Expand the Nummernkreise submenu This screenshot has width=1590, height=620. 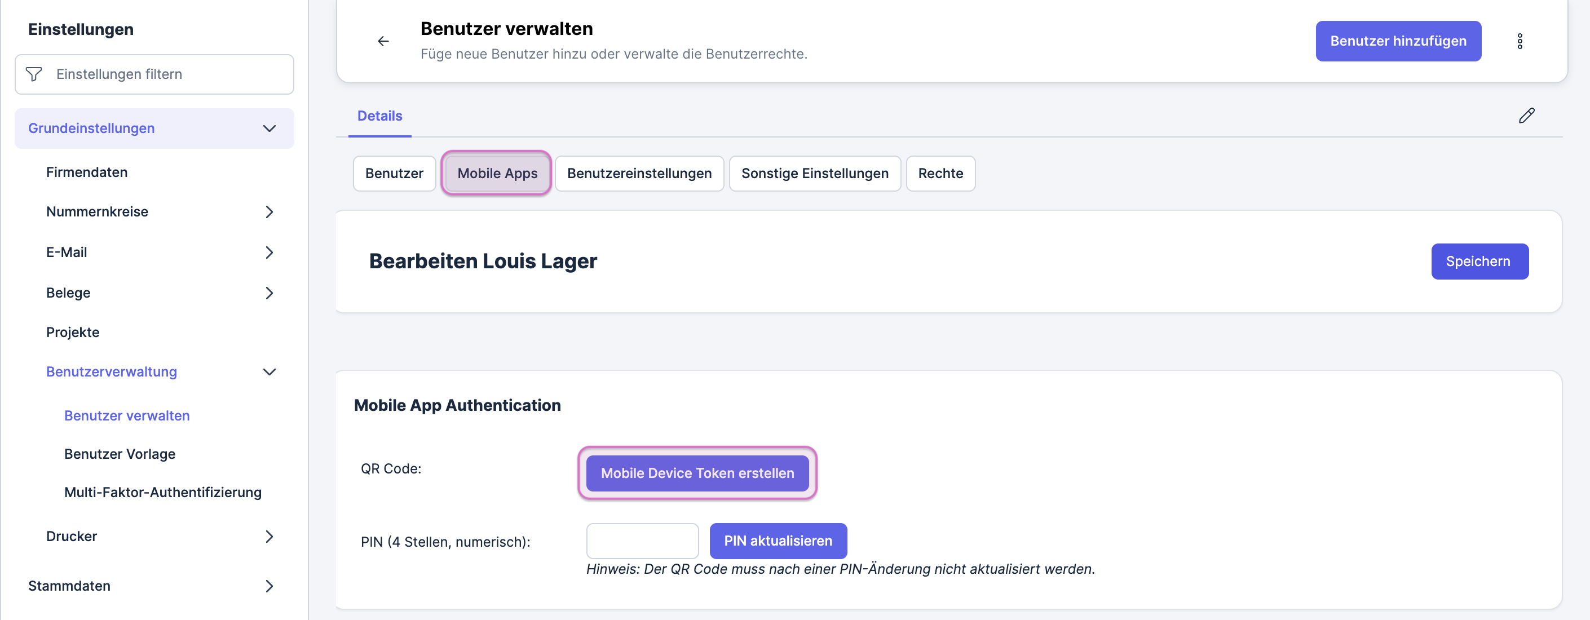tap(269, 211)
